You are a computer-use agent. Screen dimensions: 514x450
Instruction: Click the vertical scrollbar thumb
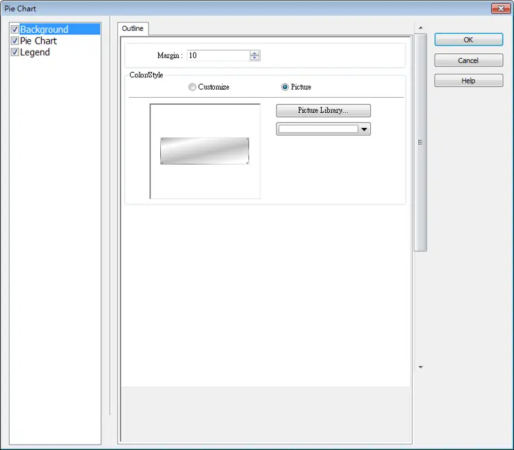(420, 142)
